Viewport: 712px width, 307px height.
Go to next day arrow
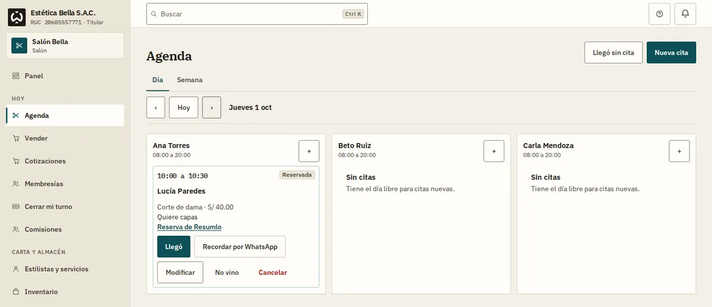coord(211,107)
